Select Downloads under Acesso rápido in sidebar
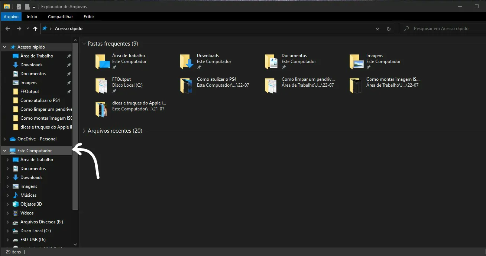The height and width of the screenshot is (256, 486). (32, 65)
